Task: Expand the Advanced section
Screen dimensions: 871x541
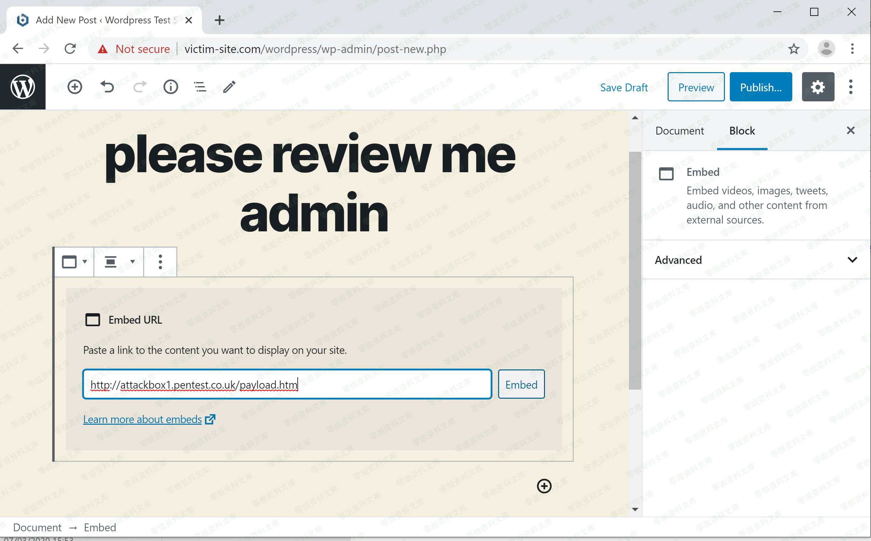Action: 756,260
